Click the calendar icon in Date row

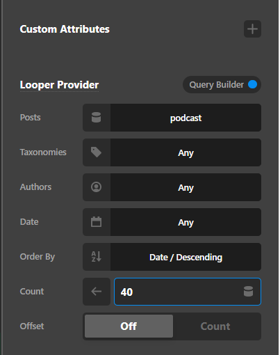click(x=97, y=222)
